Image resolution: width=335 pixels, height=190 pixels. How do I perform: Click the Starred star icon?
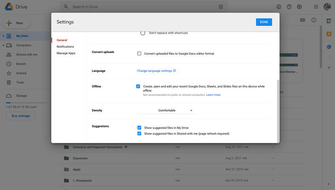coord(9,73)
